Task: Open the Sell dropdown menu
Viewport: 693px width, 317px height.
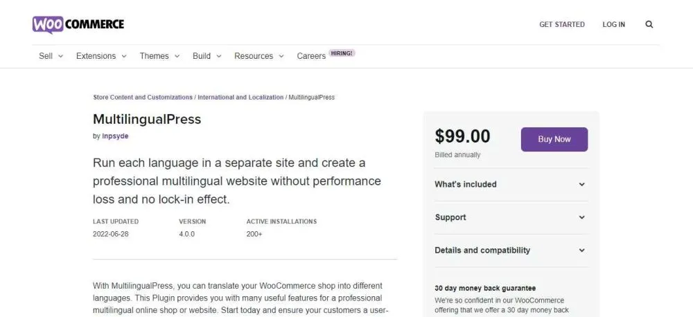Action: tap(51, 56)
